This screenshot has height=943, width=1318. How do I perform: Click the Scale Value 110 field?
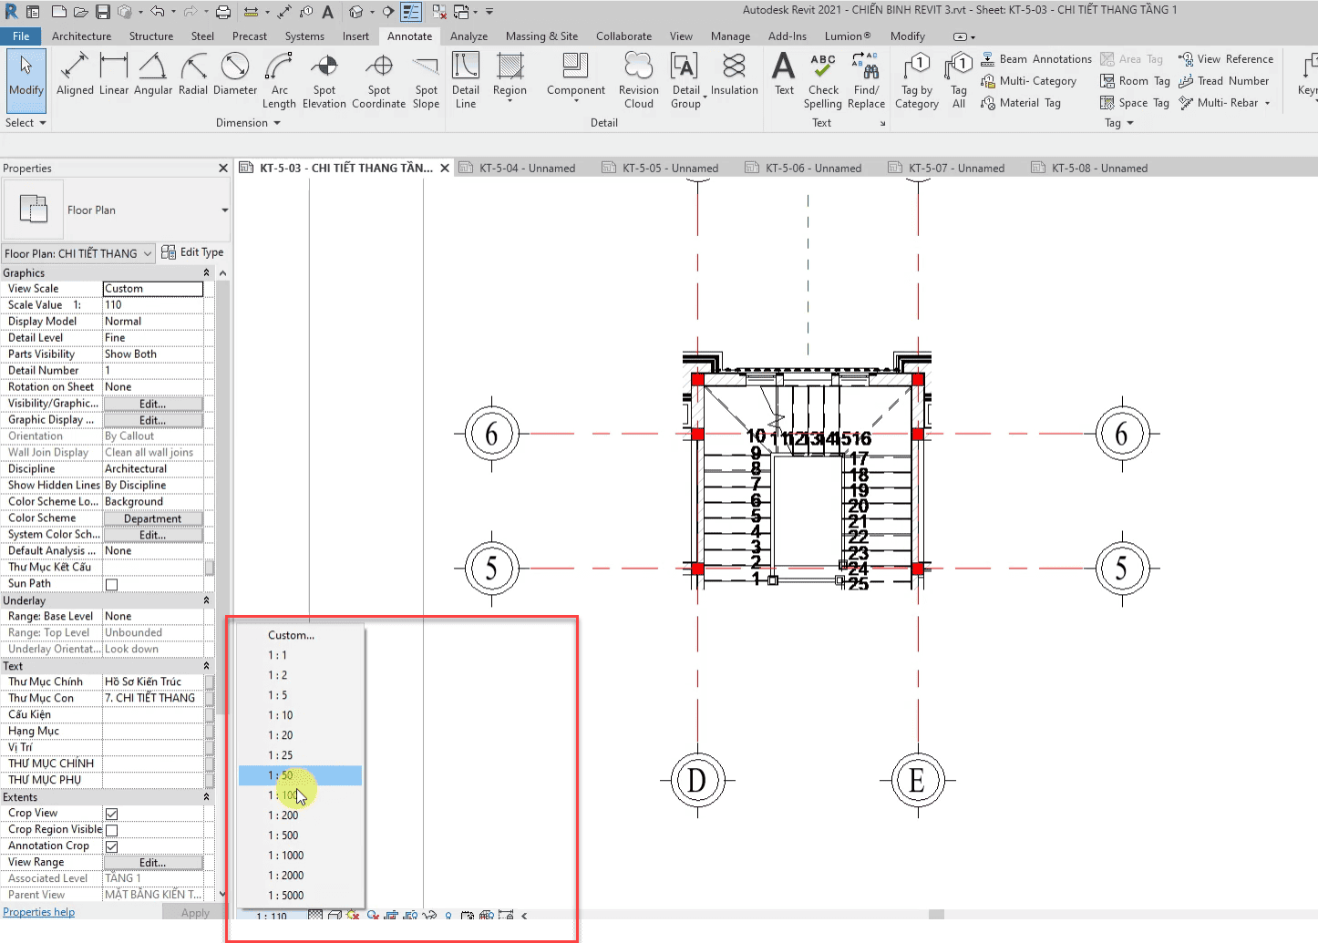[x=153, y=305]
